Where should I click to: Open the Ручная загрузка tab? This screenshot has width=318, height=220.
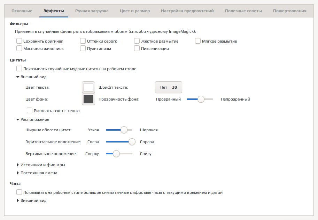(x=92, y=11)
